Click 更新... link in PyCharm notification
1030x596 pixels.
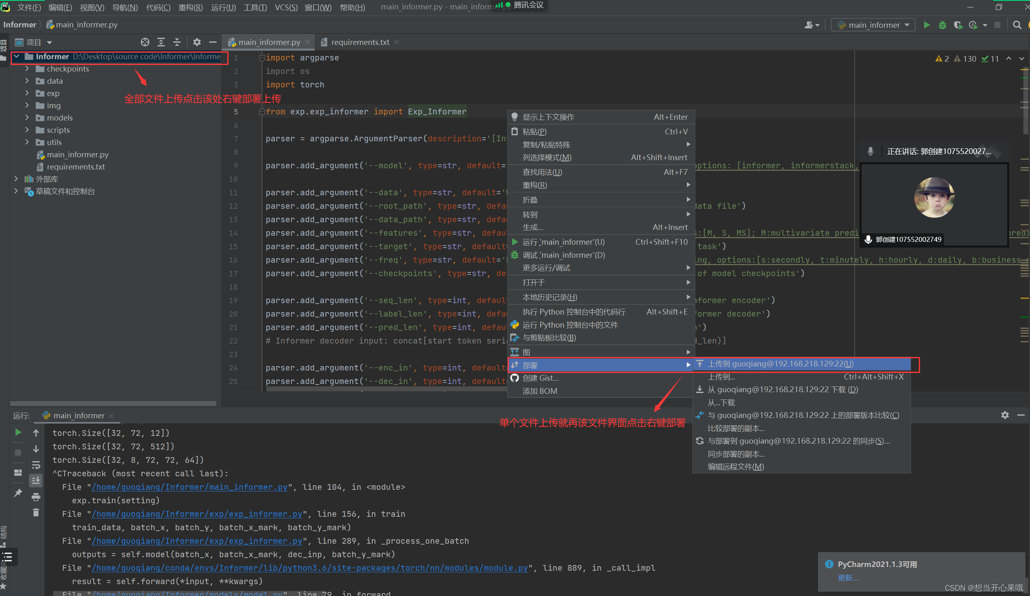click(848, 578)
